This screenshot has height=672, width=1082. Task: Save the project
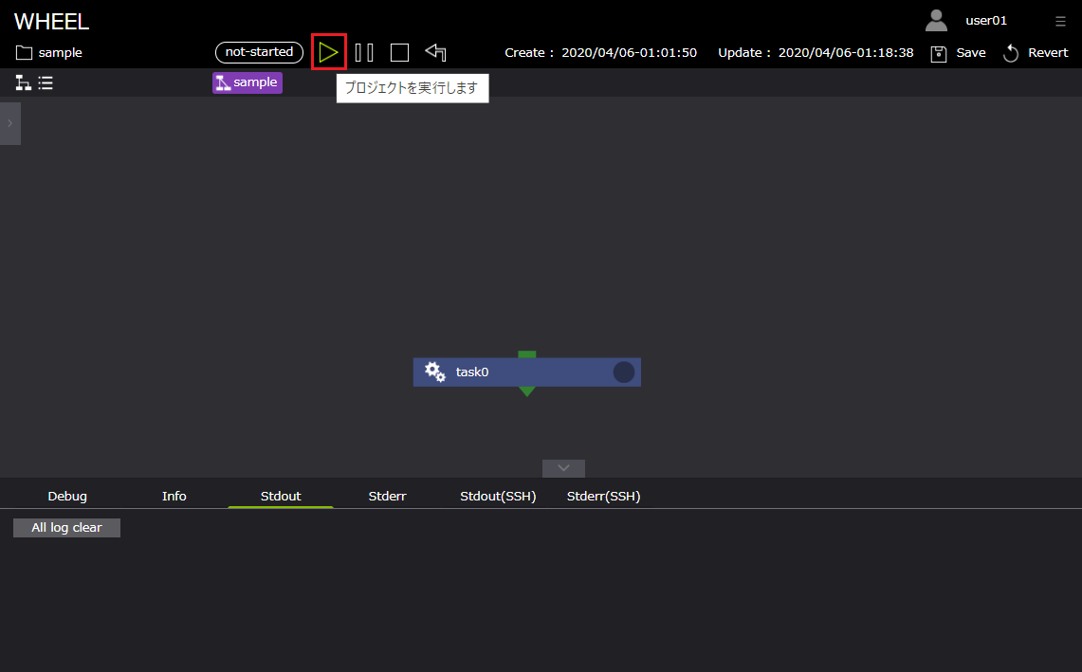point(958,53)
